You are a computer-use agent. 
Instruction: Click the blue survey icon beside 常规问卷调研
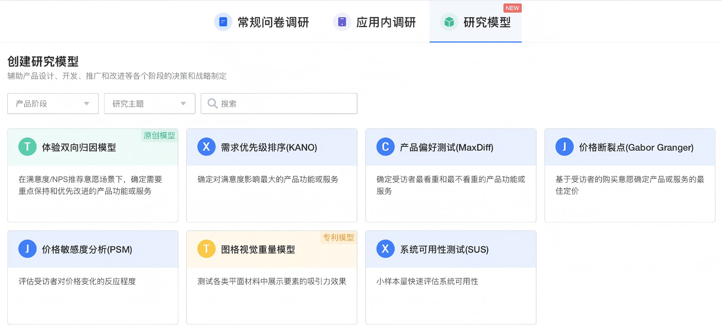pyautogui.click(x=223, y=22)
